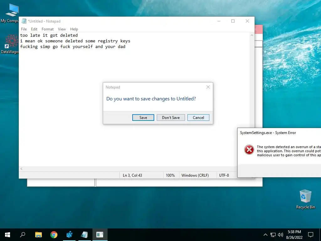The width and height of the screenshot is (321, 241).
Task: Click Cancel in the save dialog
Action: click(198, 118)
